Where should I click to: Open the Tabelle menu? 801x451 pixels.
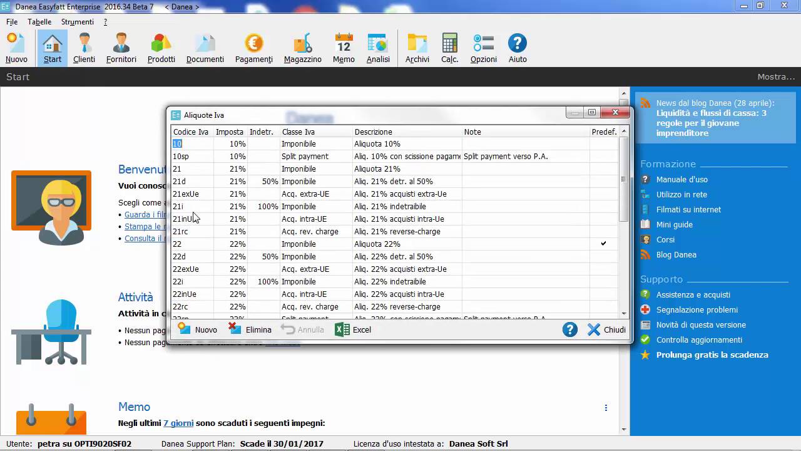(x=39, y=22)
